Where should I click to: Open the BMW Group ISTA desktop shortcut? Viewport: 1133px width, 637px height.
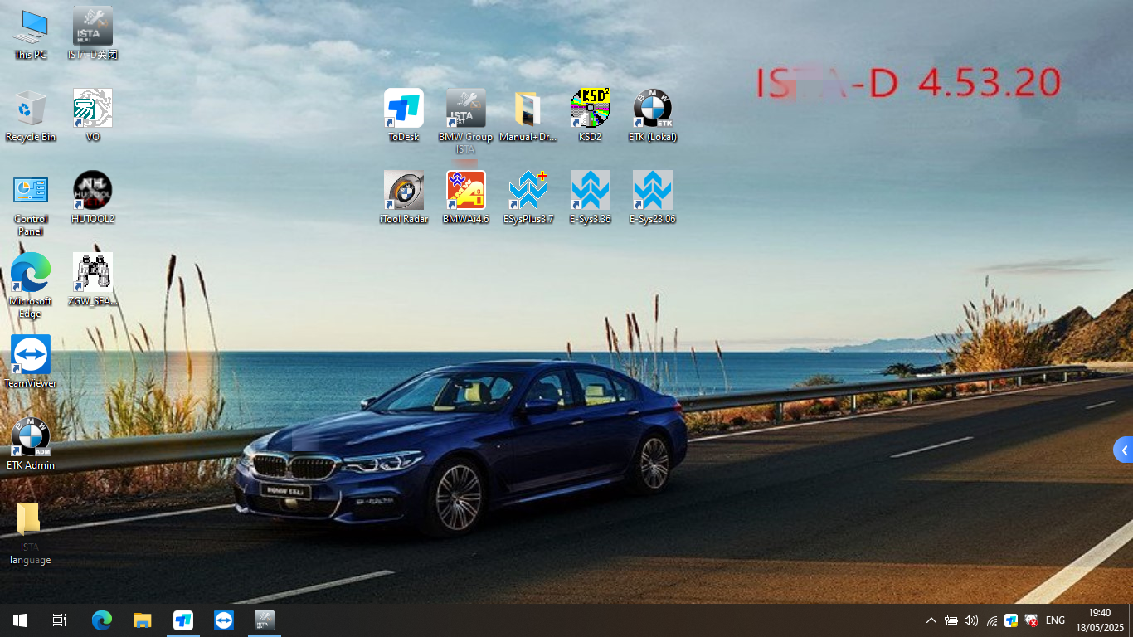tap(465, 109)
